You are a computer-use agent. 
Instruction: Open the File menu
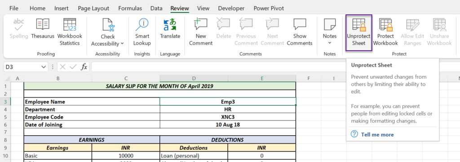[14, 8]
